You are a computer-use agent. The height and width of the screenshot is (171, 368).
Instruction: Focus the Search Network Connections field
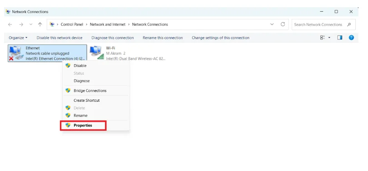(x=323, y=24)
